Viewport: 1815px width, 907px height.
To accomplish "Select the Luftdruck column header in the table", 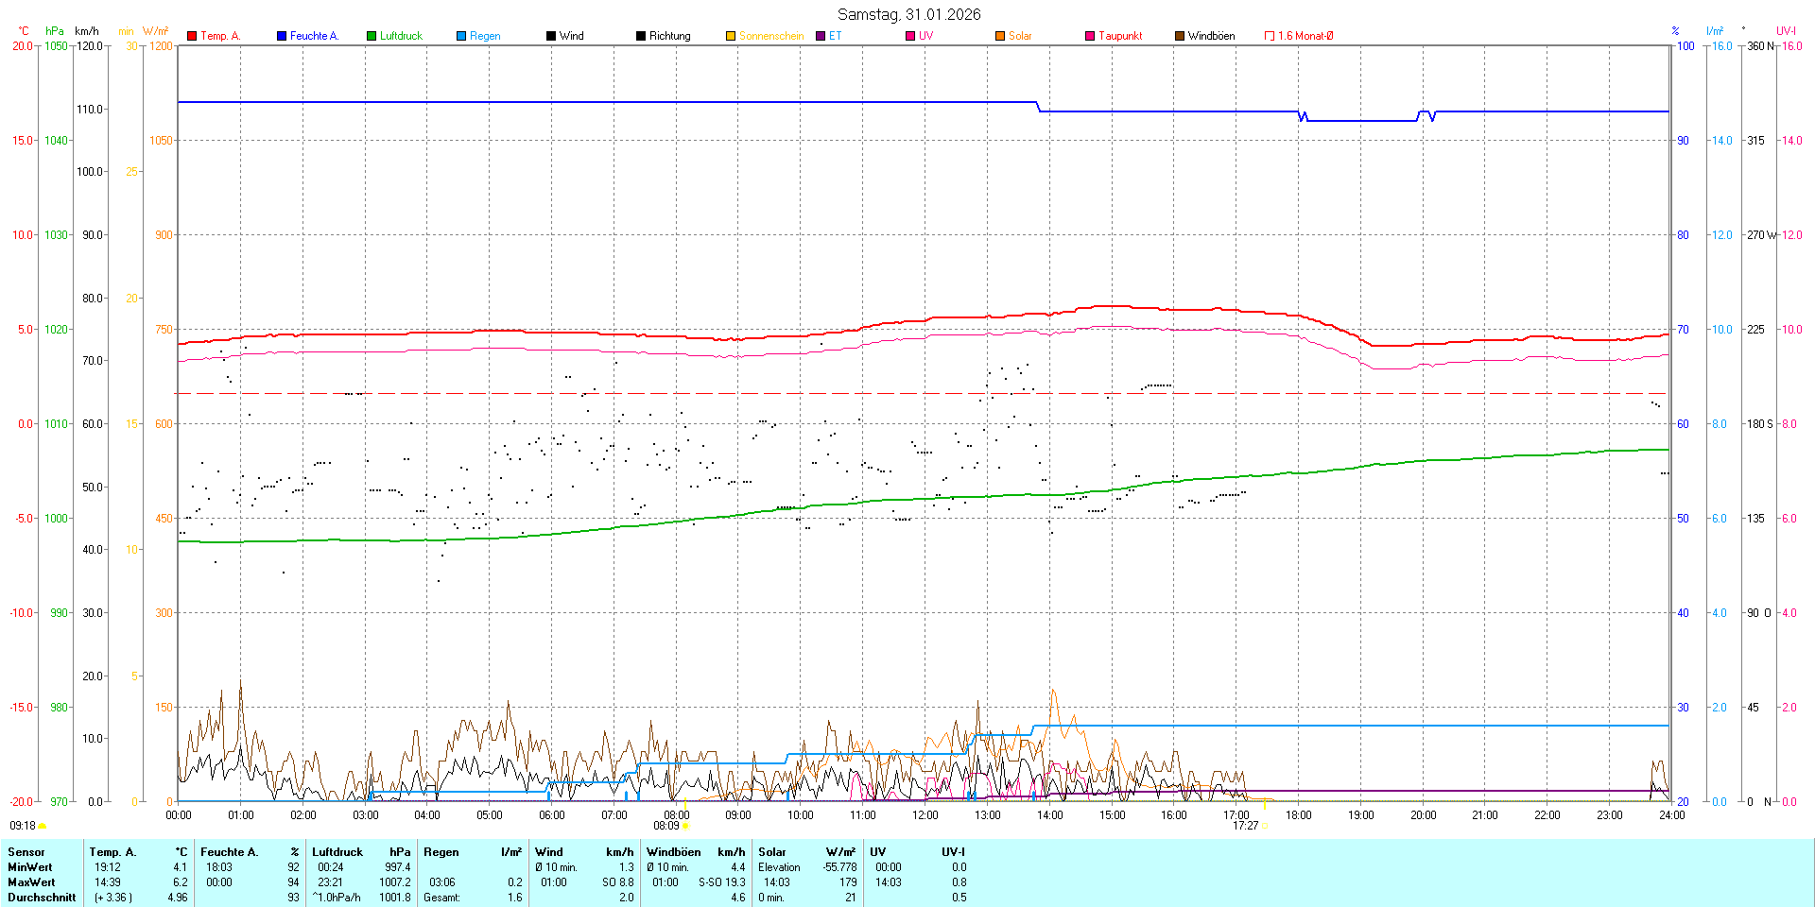I will 337,852.
